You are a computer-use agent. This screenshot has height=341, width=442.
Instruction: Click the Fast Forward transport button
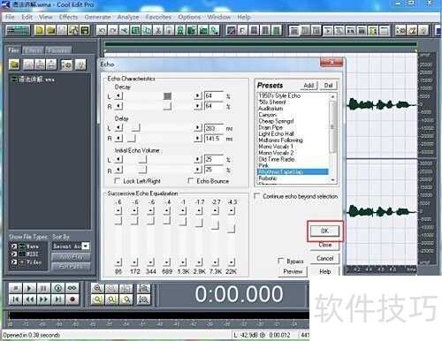[x=43, y=299]
